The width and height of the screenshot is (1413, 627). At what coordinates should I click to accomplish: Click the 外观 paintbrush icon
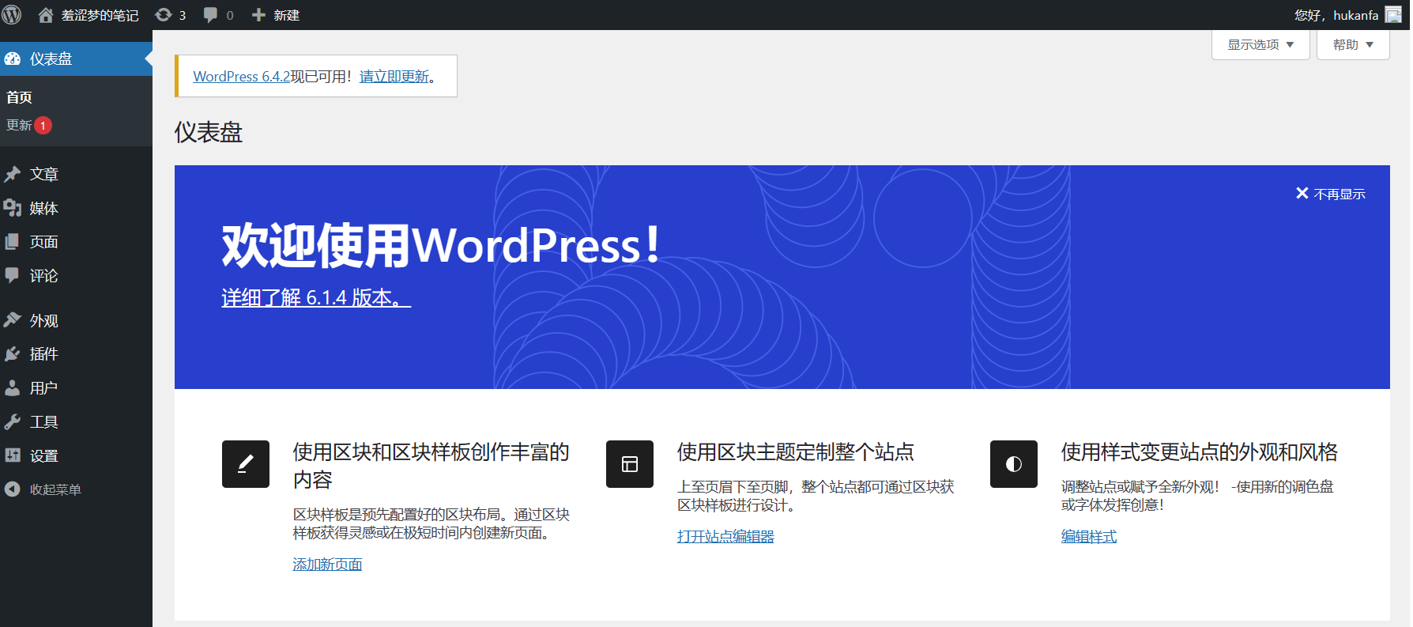(13, 320)
